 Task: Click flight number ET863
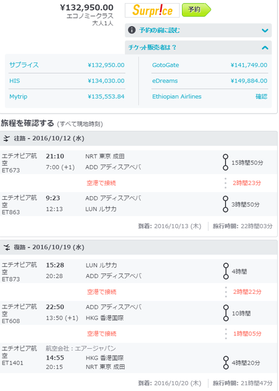click(11, 212)
